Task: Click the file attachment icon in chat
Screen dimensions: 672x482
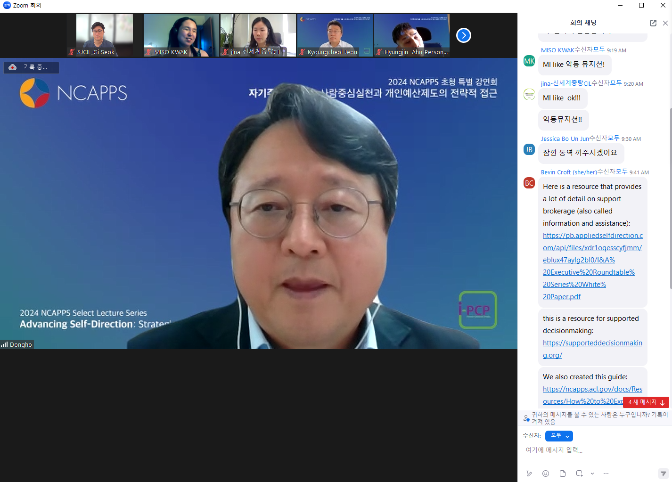Action: coord(563,474)
